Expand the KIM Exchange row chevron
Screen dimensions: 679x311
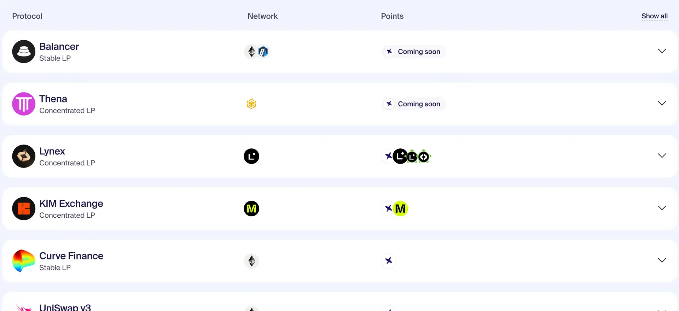(662, 208)
